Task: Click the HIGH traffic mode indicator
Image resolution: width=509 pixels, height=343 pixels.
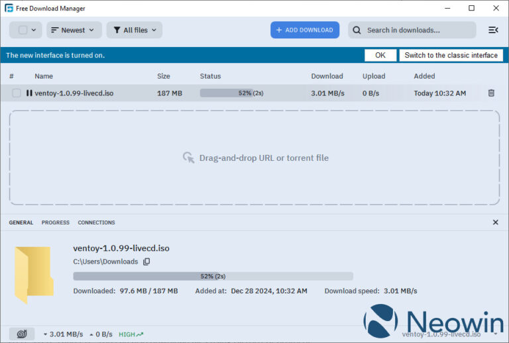Action: (131, 334)
